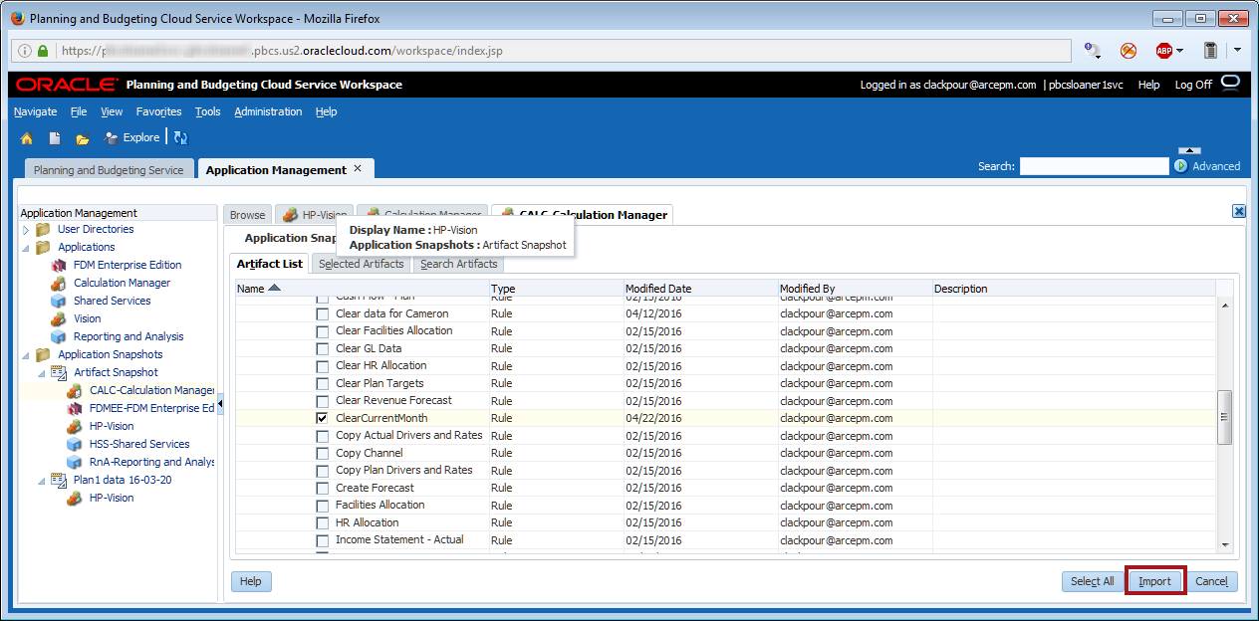Check the Clear HR Allocation checkbox
1259x621 pixels.
pyautogui.click(x=322, y=366)
